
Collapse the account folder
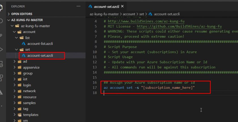pyautogui.click(x=29, y=32)
